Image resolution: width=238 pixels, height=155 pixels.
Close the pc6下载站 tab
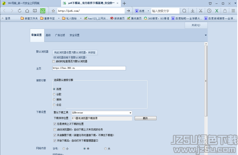(x=117, y=3)
